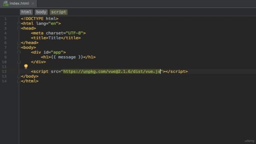Click line number 1 in the gutter

tap(5, 19)
